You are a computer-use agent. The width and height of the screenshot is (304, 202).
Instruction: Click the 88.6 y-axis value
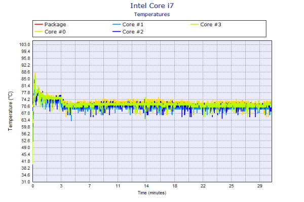pyautogui.click(x=26, y=72)
